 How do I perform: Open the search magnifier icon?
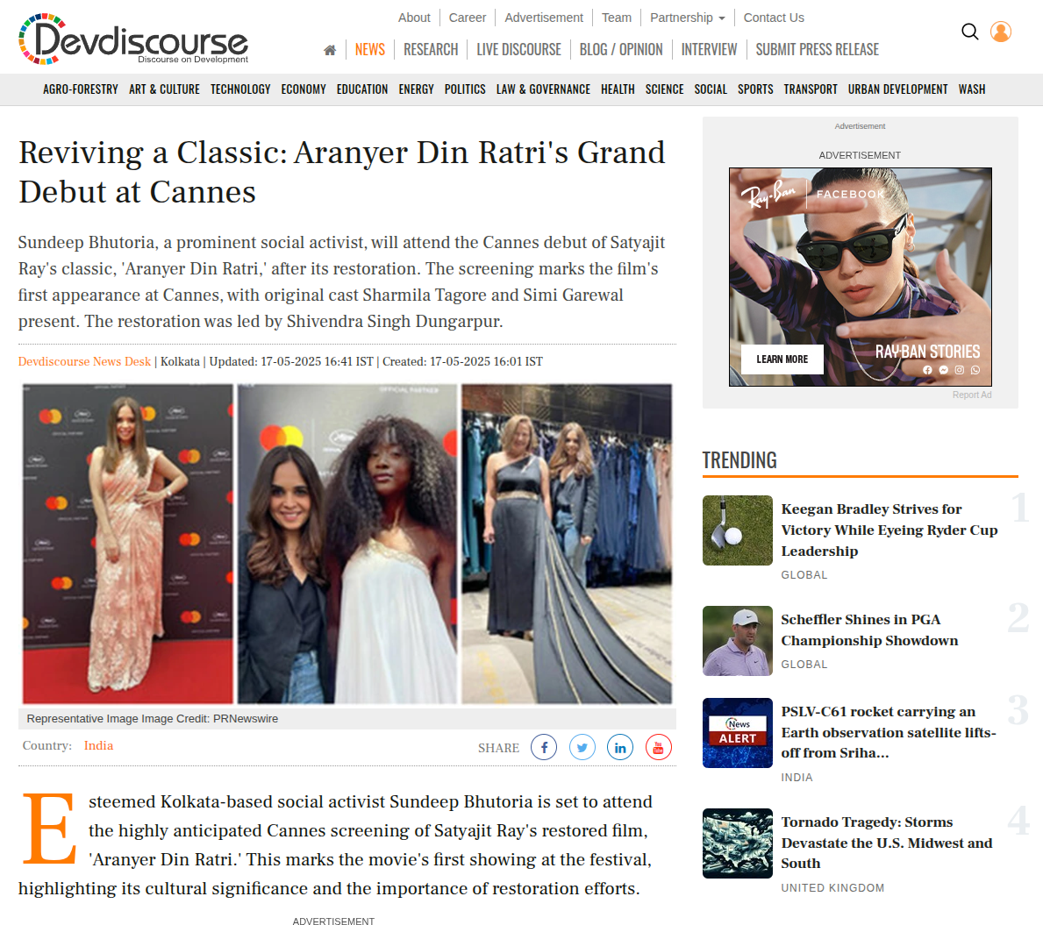969,32
